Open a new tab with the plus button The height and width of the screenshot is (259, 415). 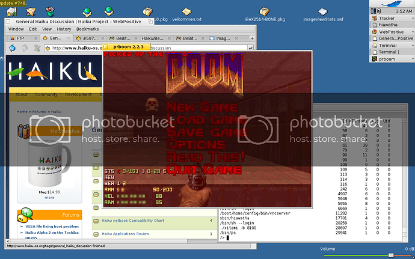[x=251, y=38]
